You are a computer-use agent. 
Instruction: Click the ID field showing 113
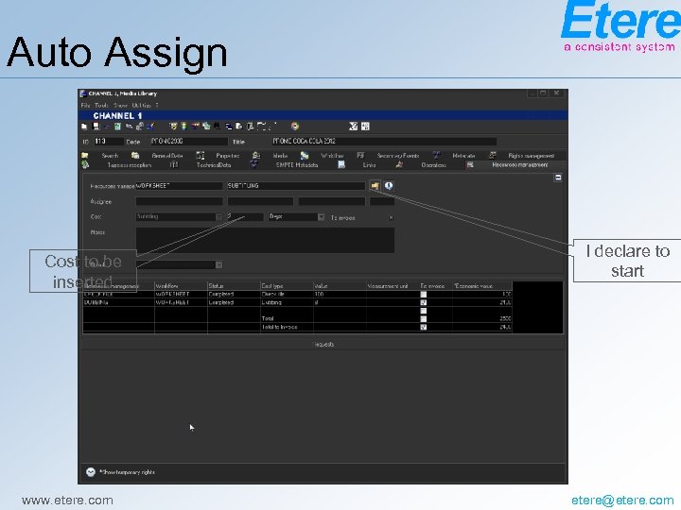tap(109, 142)
